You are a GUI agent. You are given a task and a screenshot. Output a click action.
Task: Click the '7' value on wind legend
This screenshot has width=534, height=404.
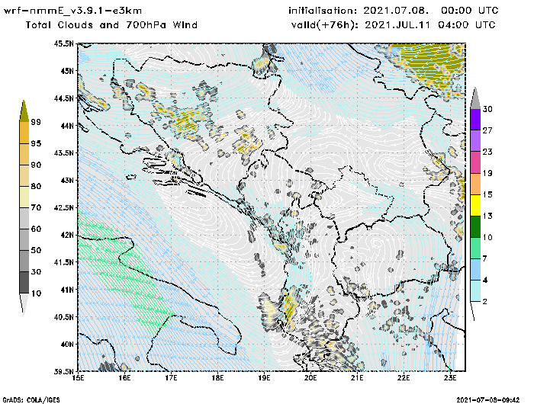tap(485, 259)
